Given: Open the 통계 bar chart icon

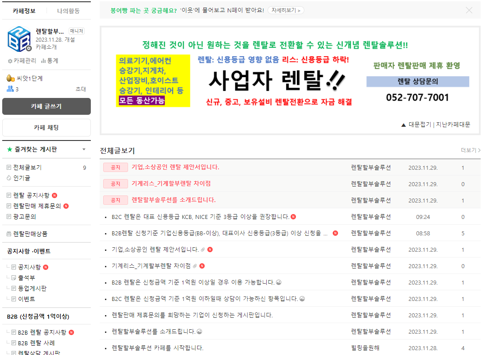Looking at the screenshot, I should pyautogui.click(x=43, y=61).
